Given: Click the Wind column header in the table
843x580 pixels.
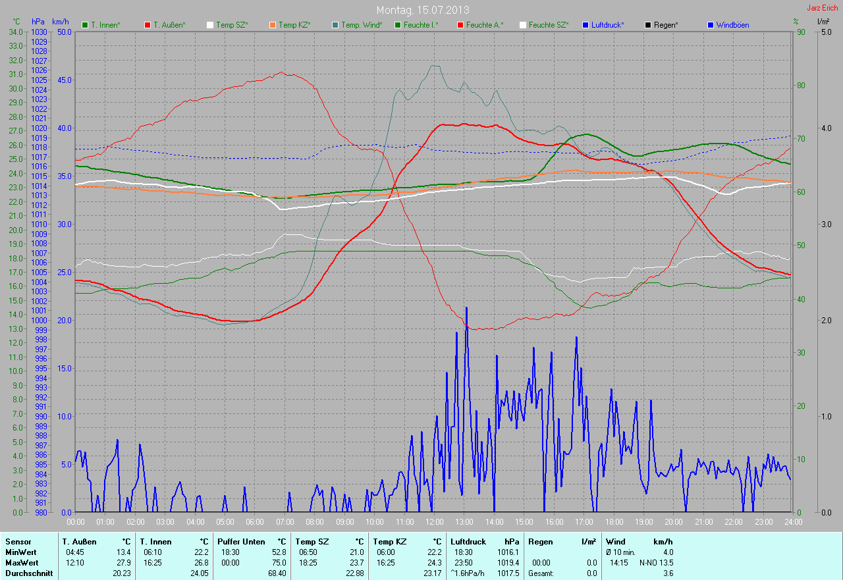Looking at the screenshot, I should (615, 541).
